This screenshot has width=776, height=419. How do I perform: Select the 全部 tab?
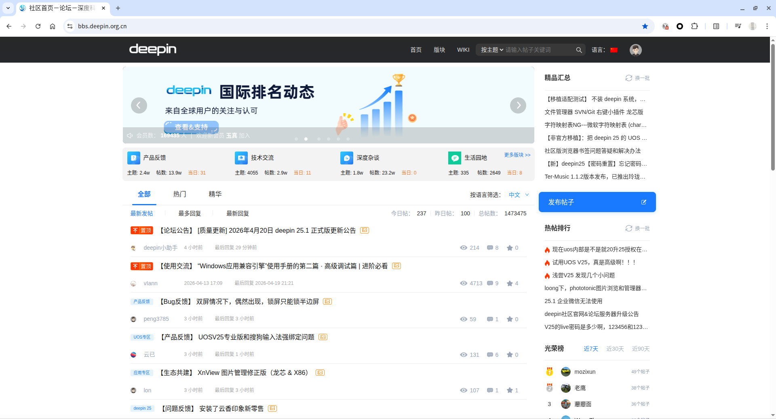point(144,194)
